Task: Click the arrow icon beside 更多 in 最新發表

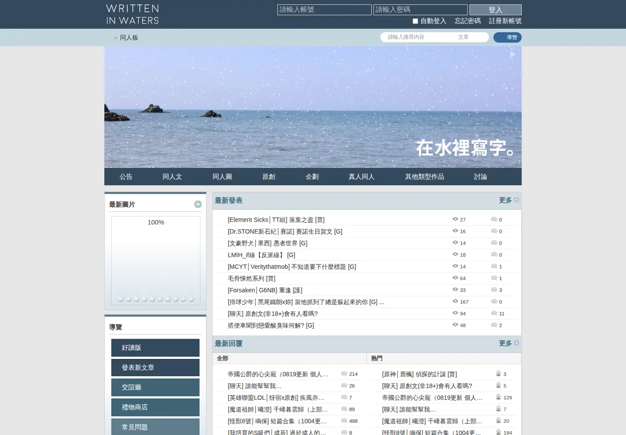Action: click(x=516, y=200)
